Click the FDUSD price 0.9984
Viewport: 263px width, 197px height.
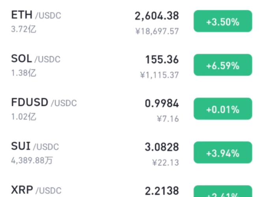162,104
